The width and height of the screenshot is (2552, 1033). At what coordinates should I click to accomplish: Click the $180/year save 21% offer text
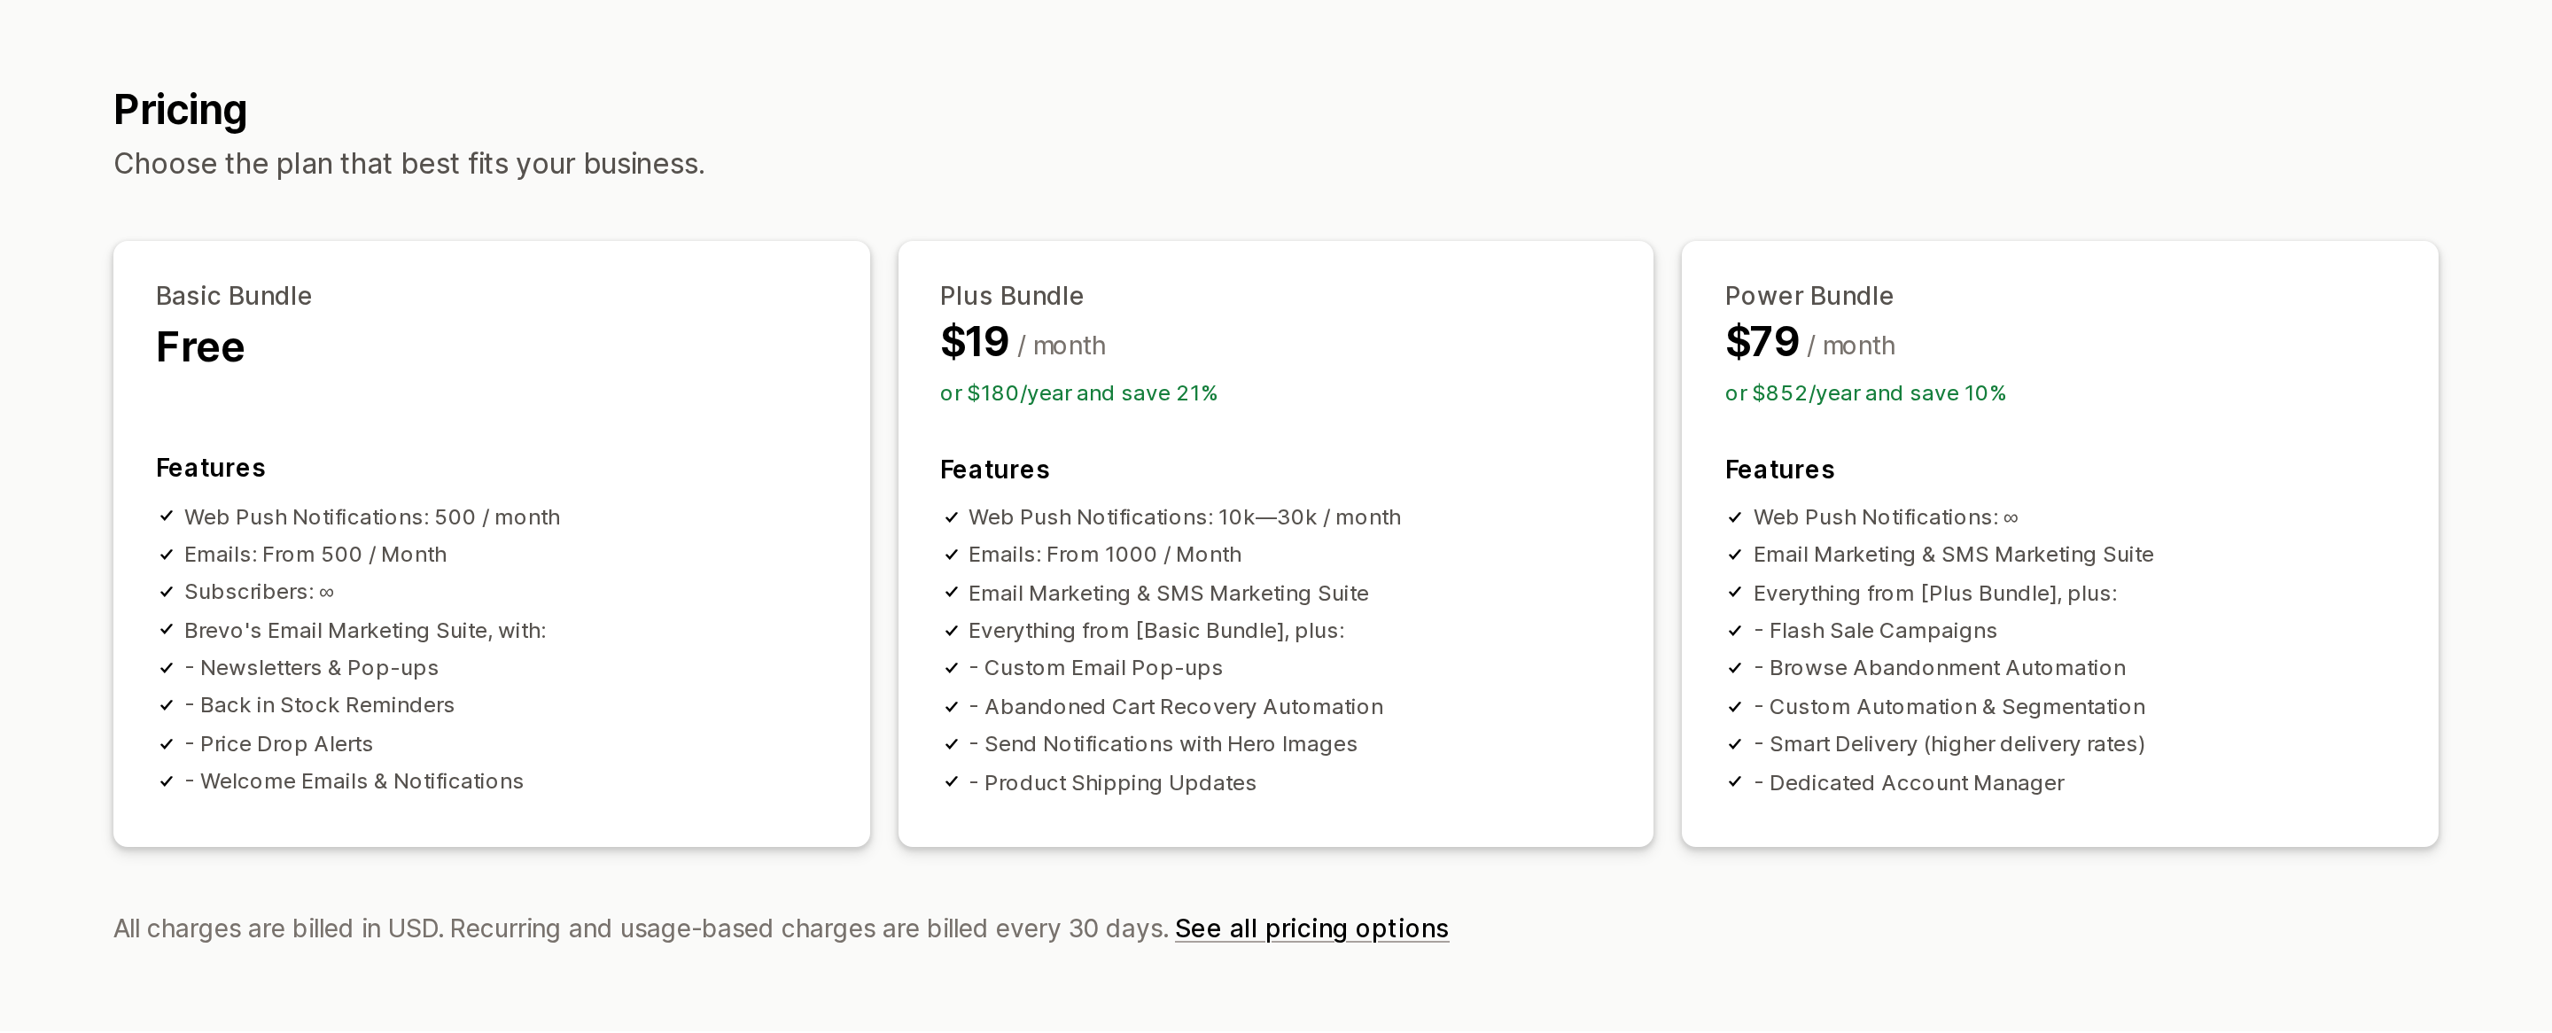1079,393
